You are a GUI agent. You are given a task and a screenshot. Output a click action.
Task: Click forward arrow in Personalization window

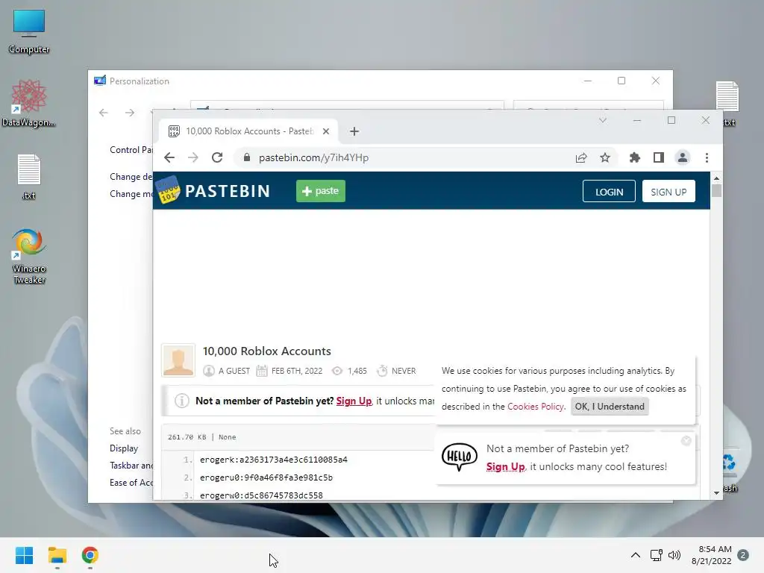pyautogui.click(x=130, y=113)
